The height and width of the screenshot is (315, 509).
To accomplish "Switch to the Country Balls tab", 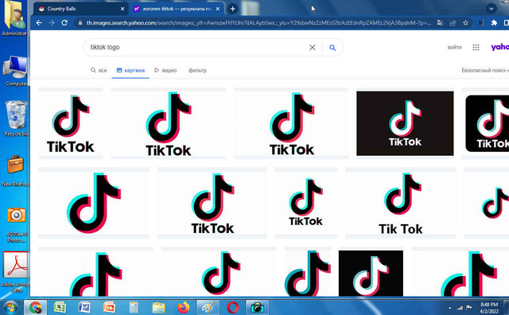I will pyautogui.click(x=61, y=9).
